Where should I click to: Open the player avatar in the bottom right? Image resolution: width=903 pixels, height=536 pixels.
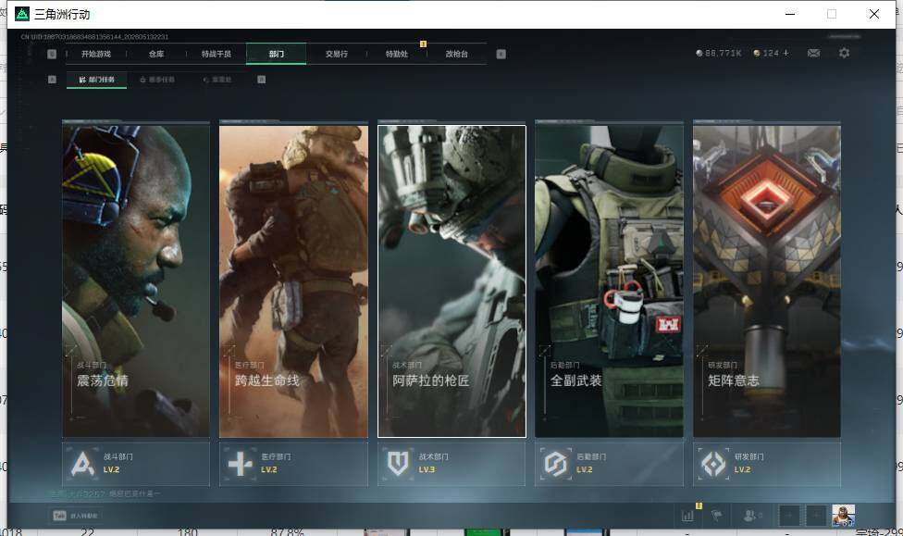point(843,516)
